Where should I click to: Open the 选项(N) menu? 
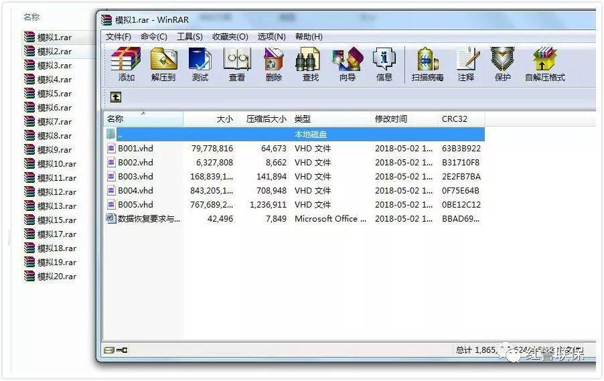click(272, 37)
